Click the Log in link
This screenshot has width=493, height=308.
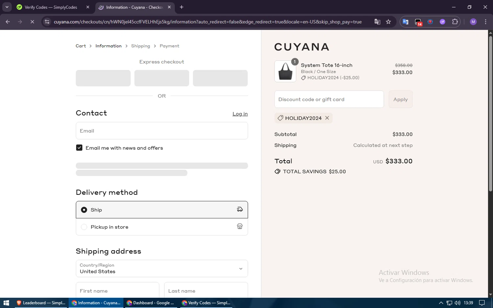pyautogui.click(x=240, y=114)
